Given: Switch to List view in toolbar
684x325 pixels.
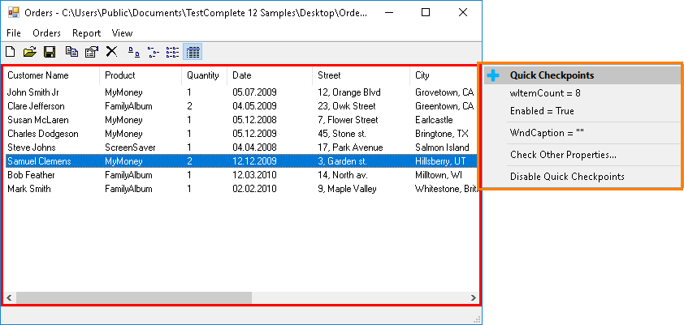Looking at the screenshot, I should [173, 53].
